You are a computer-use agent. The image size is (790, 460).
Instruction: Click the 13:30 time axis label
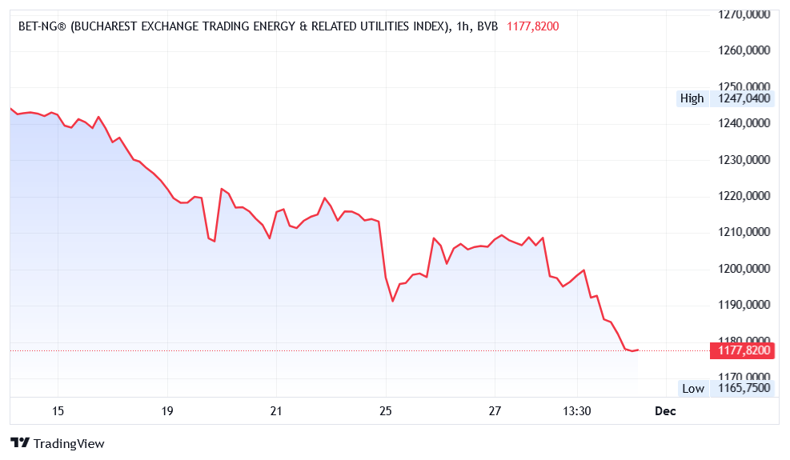pos(577,411)
